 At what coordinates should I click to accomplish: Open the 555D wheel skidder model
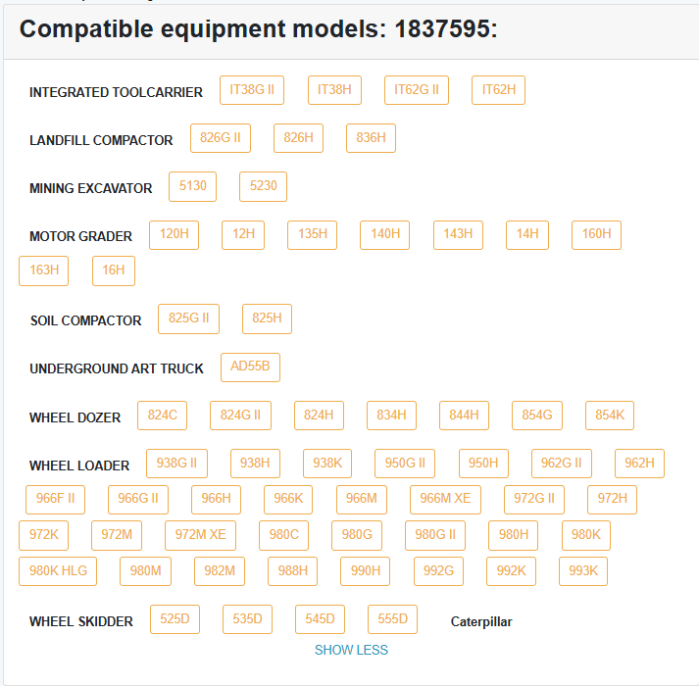[x=393, y=619]
